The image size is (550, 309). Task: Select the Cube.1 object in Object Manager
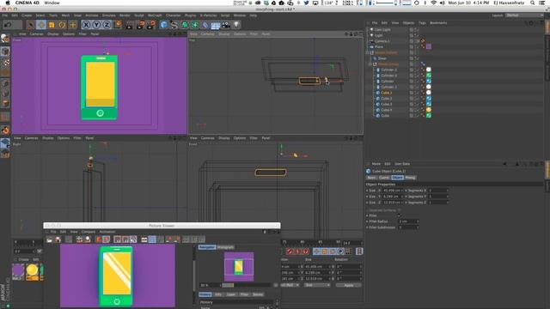click(x=386, y=93)
